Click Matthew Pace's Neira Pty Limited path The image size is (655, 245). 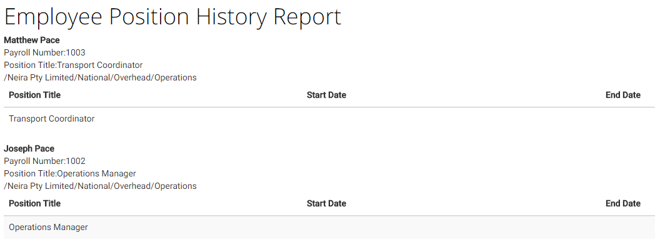(x=100, y=78)
